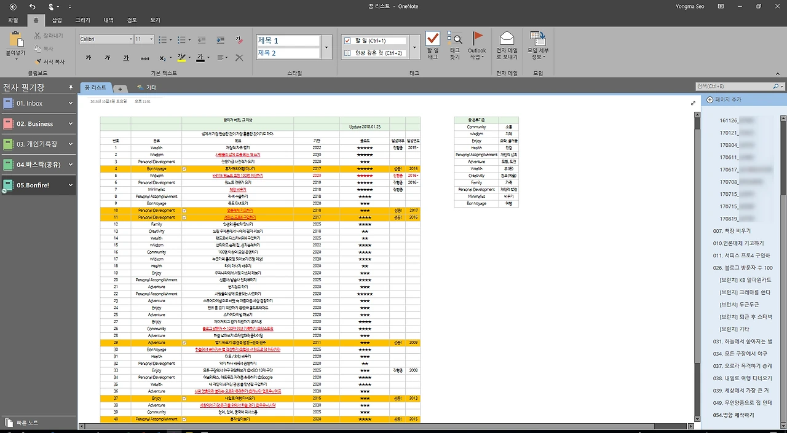Viewport: 787px width, 433px height.
Task: Switch to 검토 ribbon tab
Action: pos(132,20)
